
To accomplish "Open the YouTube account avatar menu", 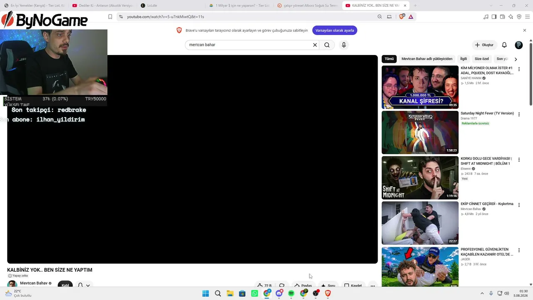I will click(x=518, y=45).
